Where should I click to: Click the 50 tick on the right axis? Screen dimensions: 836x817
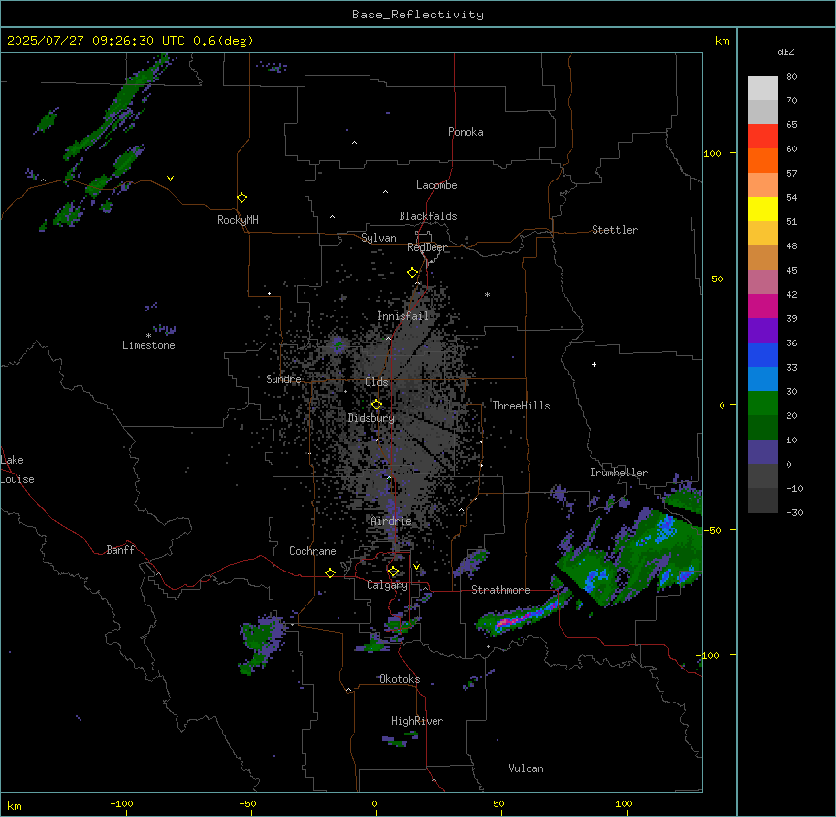[717, 278]
